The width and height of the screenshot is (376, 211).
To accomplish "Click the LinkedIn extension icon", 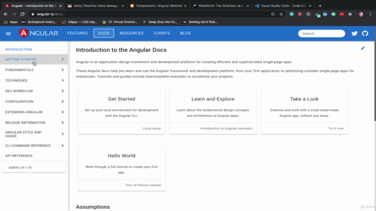I will pos(325,14).
